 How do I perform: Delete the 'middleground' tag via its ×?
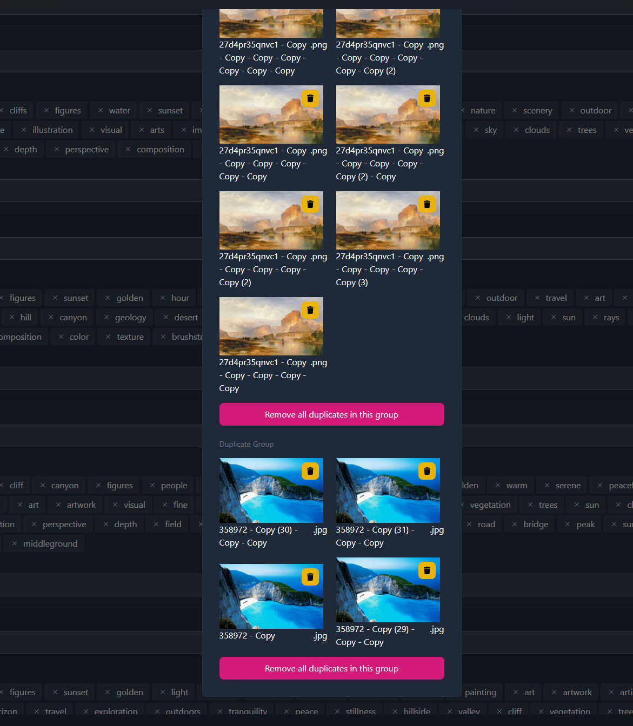pos(15,544)
